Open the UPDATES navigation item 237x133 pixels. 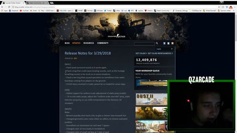coord(76,43)
